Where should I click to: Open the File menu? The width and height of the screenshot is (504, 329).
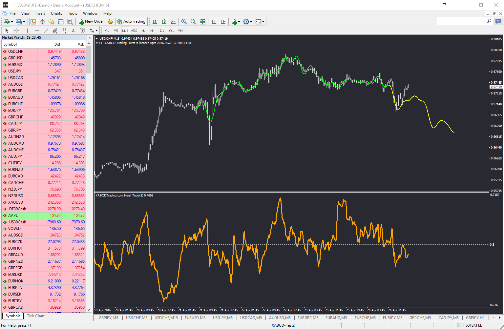(x=12, y=13)
